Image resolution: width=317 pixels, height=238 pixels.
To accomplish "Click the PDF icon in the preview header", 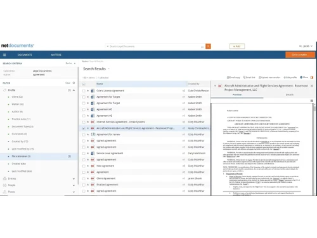I will [220, 86].
